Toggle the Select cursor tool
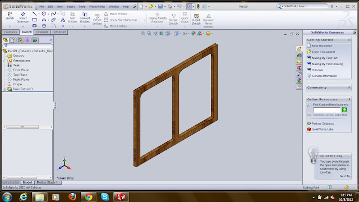 point(188,6)
